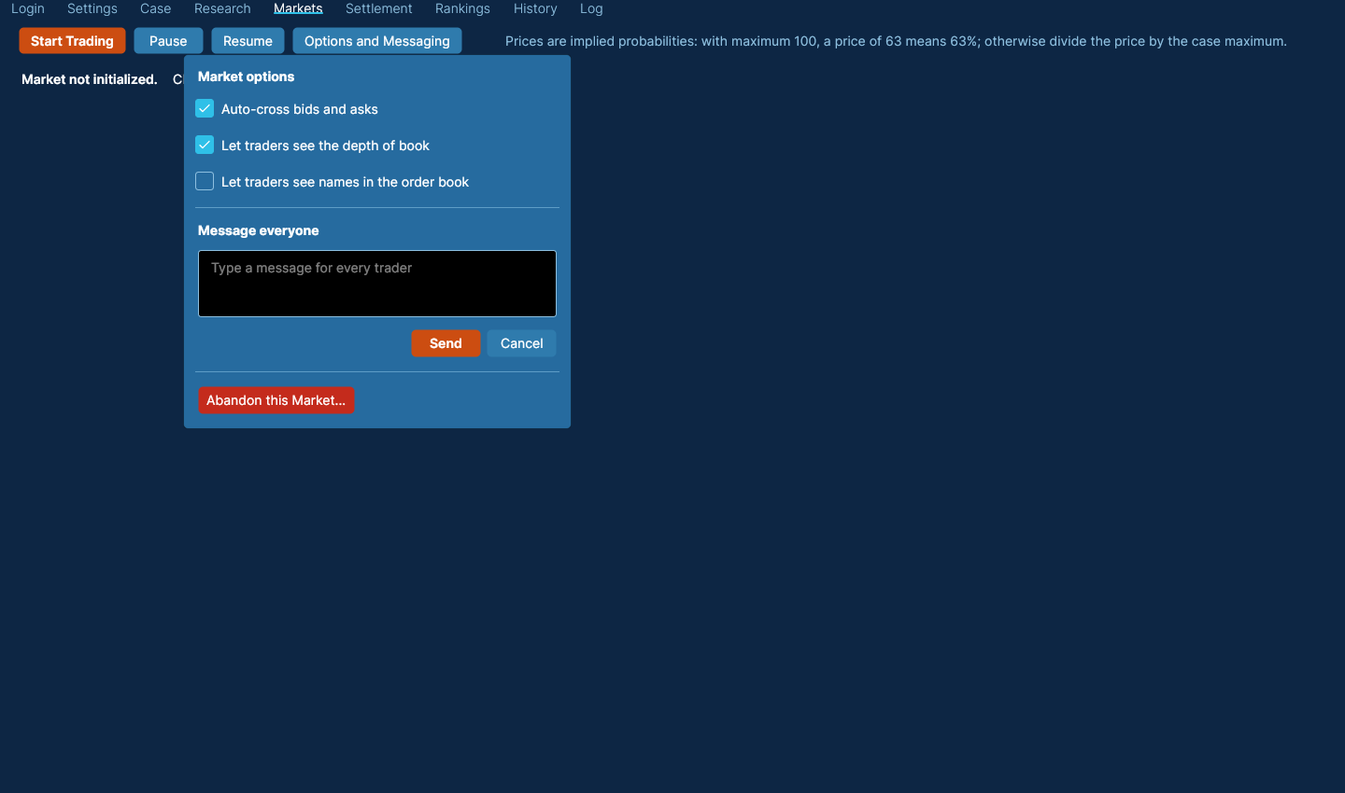The width and height of the screenshot is (1345, 793).
Task: Show the Log page
Action: tap(591, 8)
